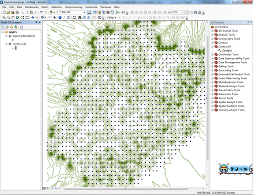Screen dimensions: 253x195
Task: Open ArcToolbox window from toolbar
Action: click(x=108, y=12)
